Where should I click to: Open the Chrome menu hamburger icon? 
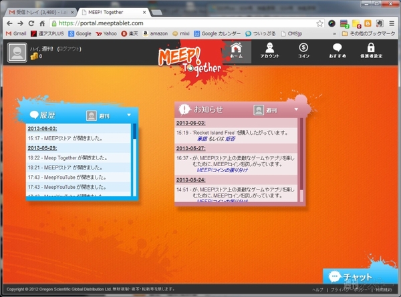(x=392, y=23)
